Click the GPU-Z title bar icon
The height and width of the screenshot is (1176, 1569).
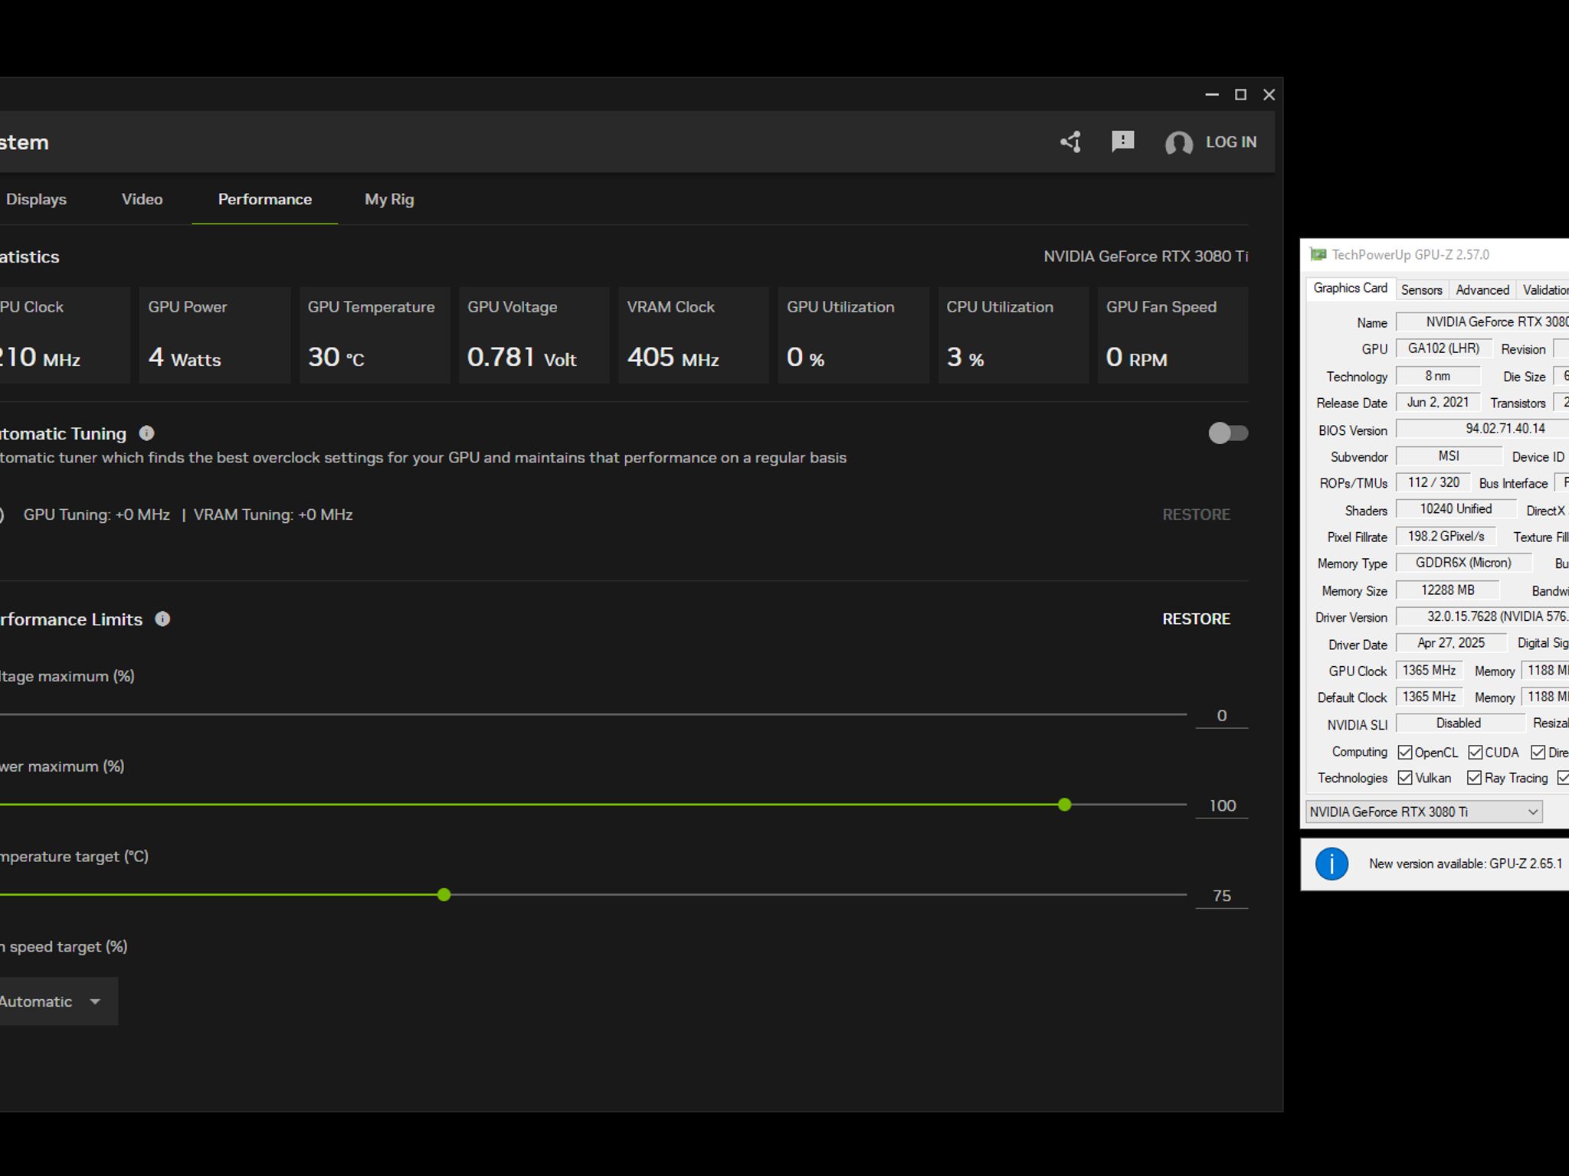pyautogui.click(x=1318, y=255)
